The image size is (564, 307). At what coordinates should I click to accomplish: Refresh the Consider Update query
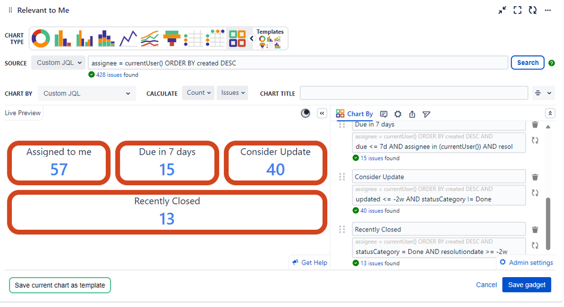coord(535,193)
